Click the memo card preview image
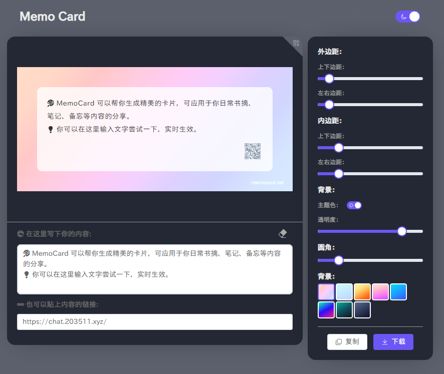 coord(155,129)
